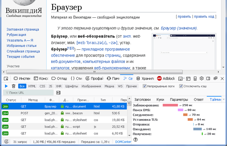Activate the element picker icon

pyautogui.click(x=6, y=79)
